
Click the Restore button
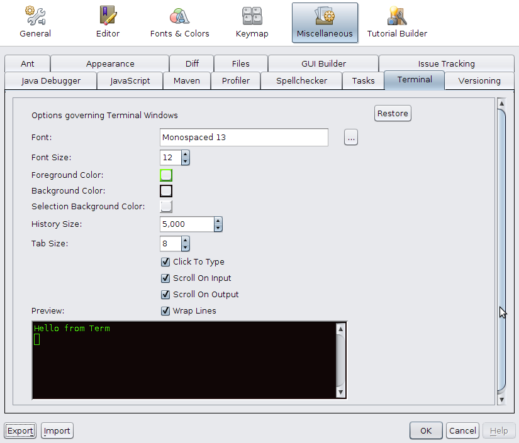(x=393, y=113)
